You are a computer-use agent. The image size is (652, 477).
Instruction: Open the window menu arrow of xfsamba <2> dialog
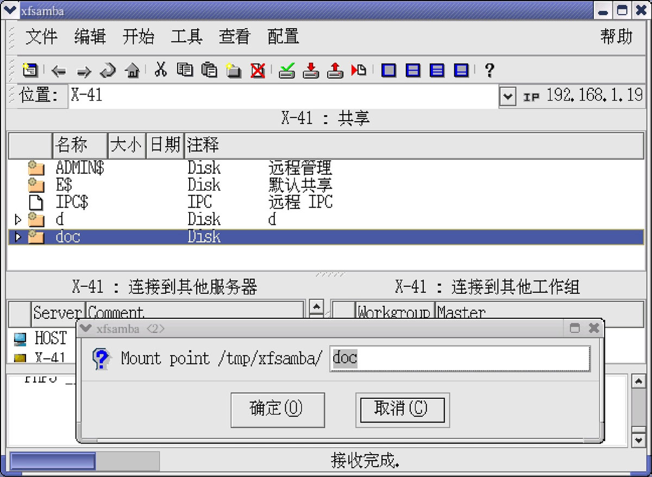[85, 328]
